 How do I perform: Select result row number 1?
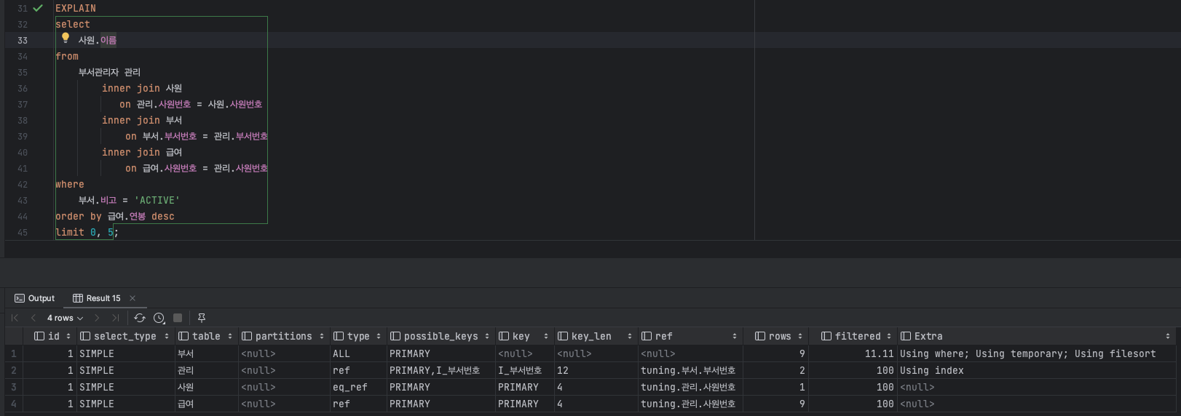pyautogui.click(x=14, y=353)
